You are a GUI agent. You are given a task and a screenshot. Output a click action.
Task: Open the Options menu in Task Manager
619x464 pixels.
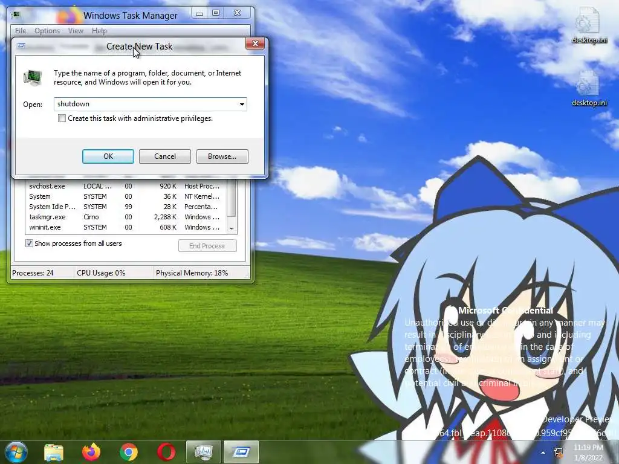coord(47,31)
